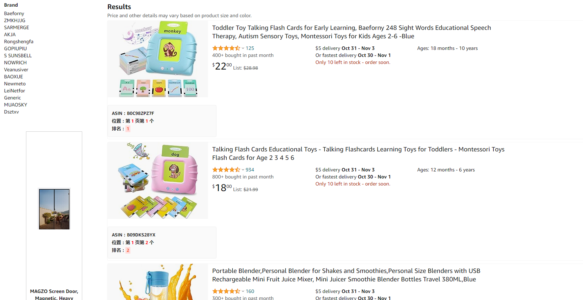Viewport: 583px width, 300px height.
Task: Click the star rating of the pink flash cards
Action: 226,170
